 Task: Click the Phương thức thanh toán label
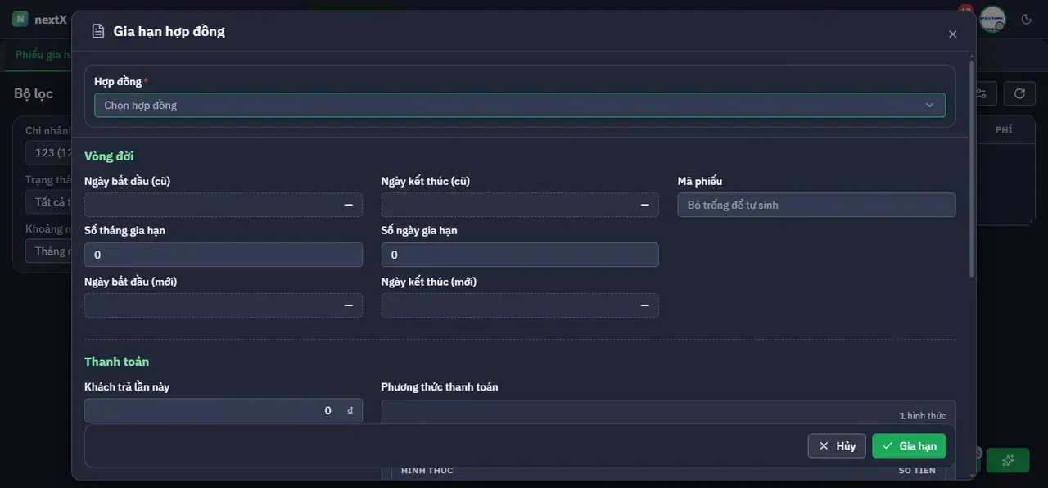[440, 386]
